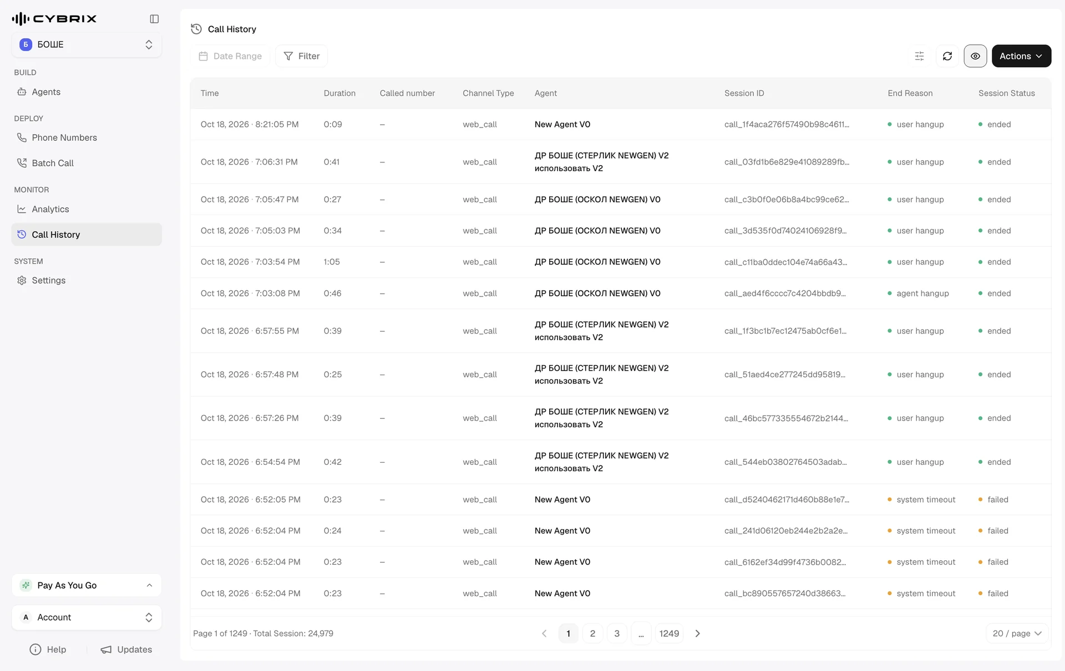The width and height of the screenshot is (1065, 671).
Task: Open Updates
Action: (x=126, y=649)
